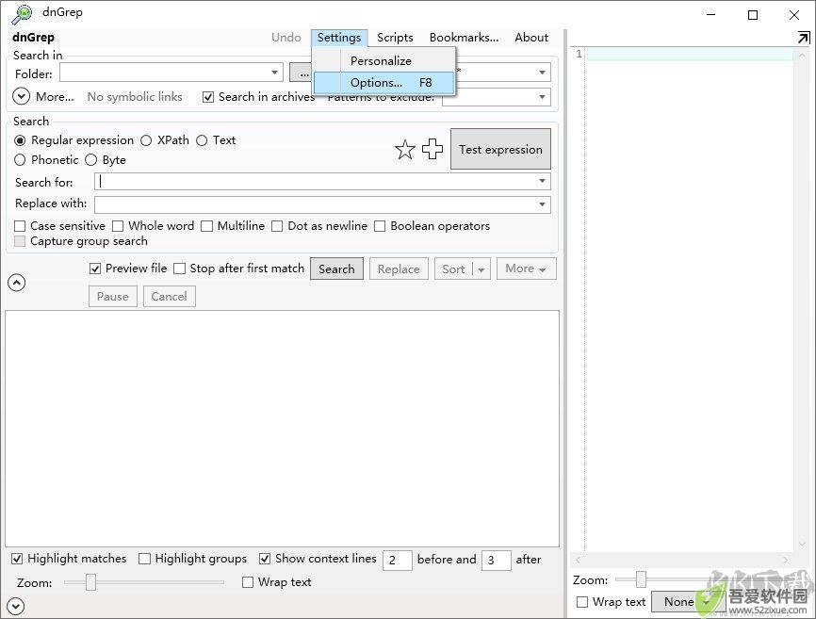
Task: Toggle Search in archives checkbox
Action: [208, 97]
